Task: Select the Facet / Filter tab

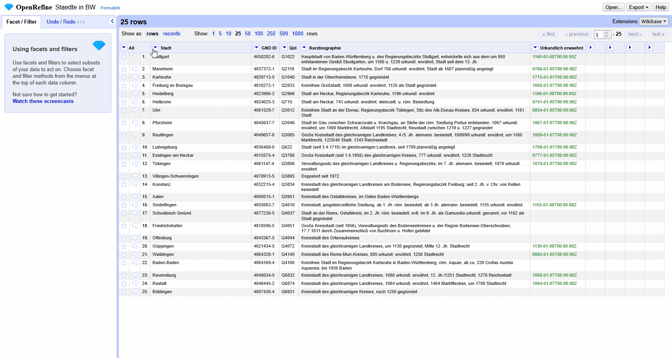Action: (x=21, y=22)
